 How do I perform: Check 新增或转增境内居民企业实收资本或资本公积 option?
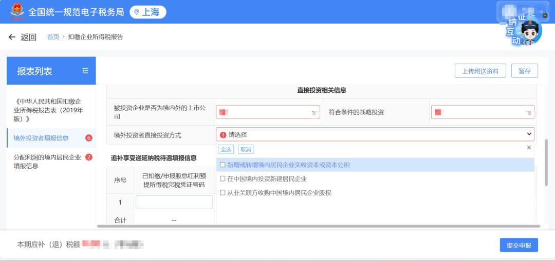click(223, 165)
